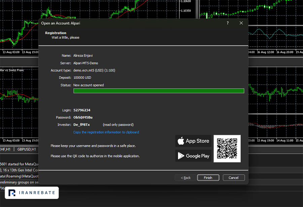Click the name Alireza Enjavi

[x=83, y=56]
